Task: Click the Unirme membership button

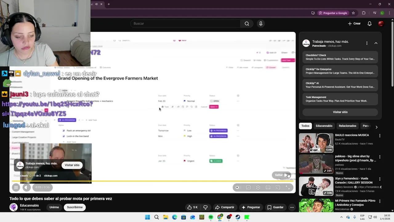Action: (x=54, y=207)
